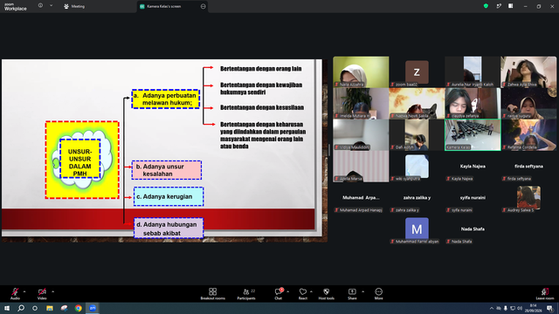Viewport: 559px width, 314px height.
Task: Open the Windows Start menu
Action: click(x=7, y=308)
